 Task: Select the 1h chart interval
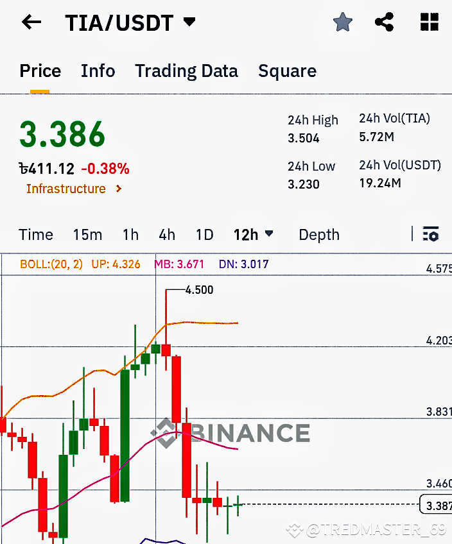130,235
